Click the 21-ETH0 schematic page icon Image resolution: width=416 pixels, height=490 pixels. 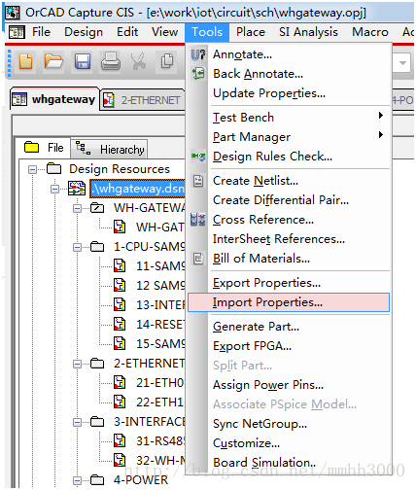pos(120,382)
